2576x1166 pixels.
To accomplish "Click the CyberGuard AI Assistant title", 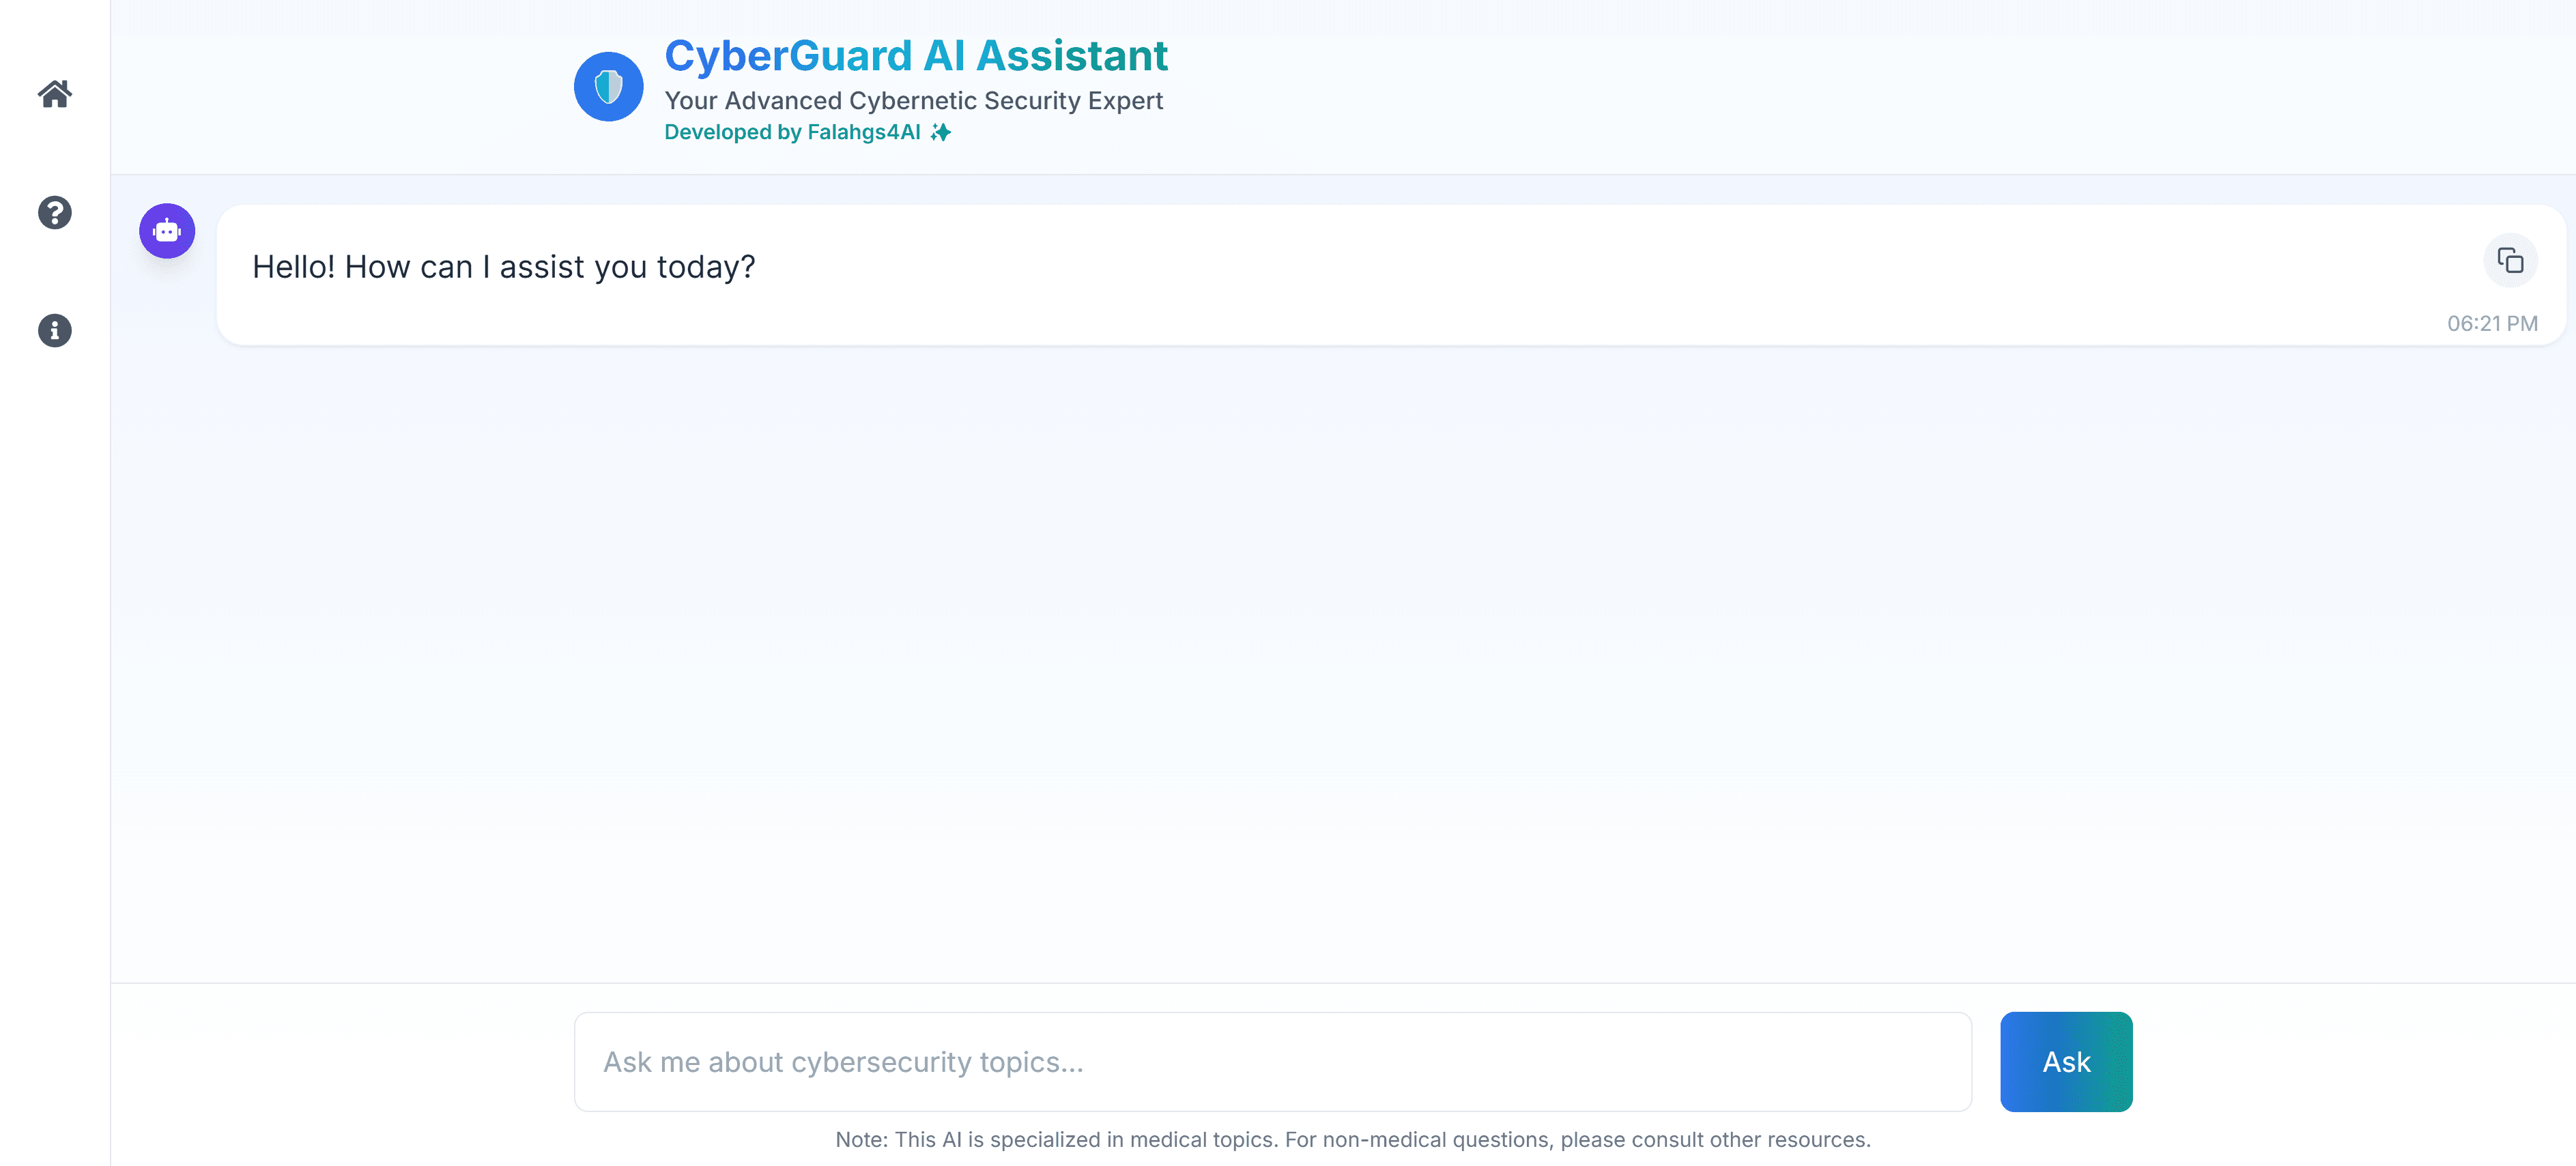I will point(916,55).
